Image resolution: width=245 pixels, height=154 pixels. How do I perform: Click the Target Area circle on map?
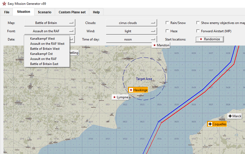(144, 79)
